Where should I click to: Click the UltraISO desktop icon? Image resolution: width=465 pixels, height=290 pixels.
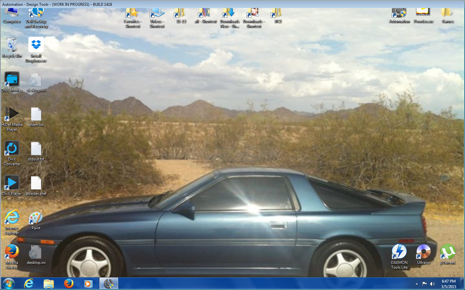423,252
